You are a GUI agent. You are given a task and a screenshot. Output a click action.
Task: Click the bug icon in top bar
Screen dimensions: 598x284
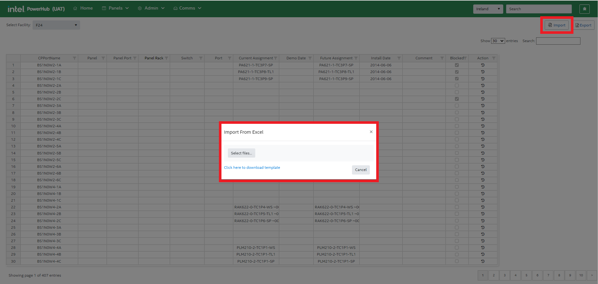584,9
